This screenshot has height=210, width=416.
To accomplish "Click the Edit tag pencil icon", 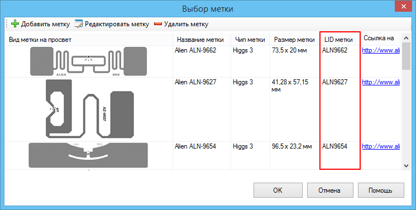I will coord(79,24).
